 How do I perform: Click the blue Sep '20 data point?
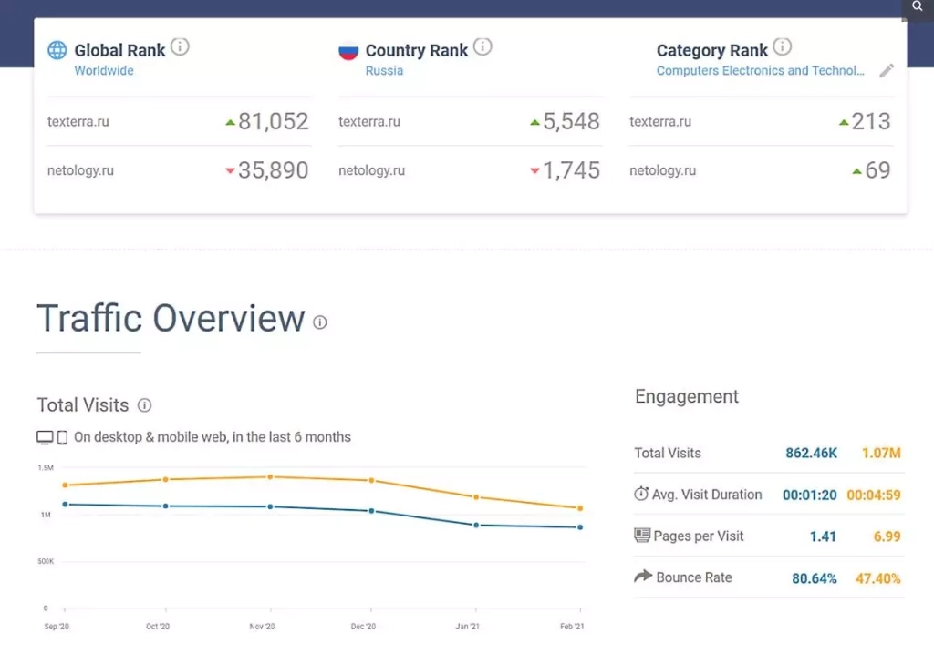66,504
